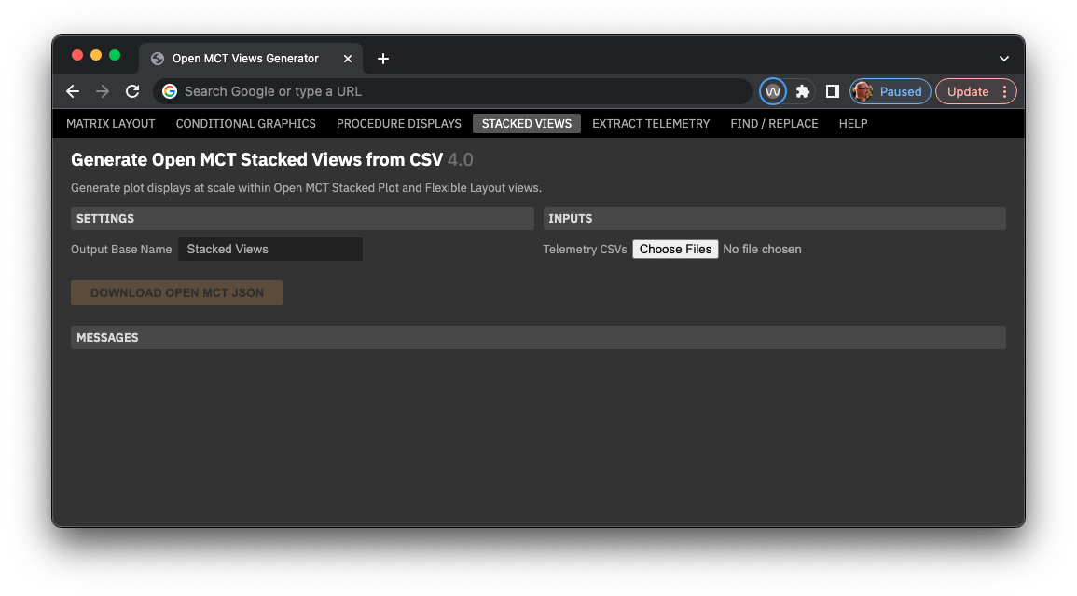Screen dimensions: 1077x596
Task: Toggle the browser side panel icon
Action: [833, 91]
